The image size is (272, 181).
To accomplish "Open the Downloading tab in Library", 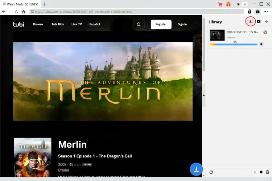I will pos(250,21).
